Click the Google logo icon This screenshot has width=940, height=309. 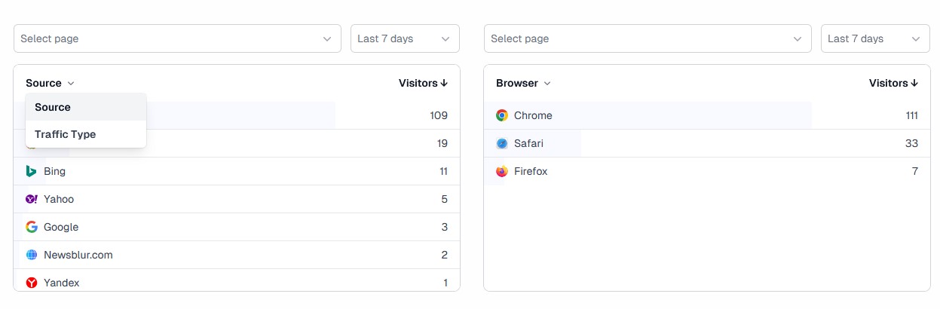point(32,227)
